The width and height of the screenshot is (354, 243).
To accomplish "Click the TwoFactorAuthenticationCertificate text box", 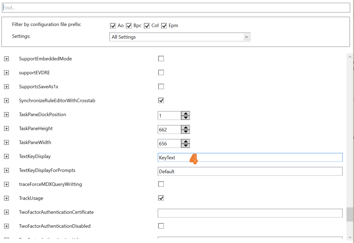I will pos(250,213).
